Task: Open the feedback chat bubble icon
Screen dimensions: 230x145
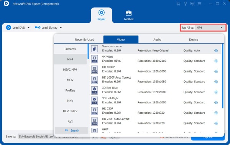Action: click(192, 4)
